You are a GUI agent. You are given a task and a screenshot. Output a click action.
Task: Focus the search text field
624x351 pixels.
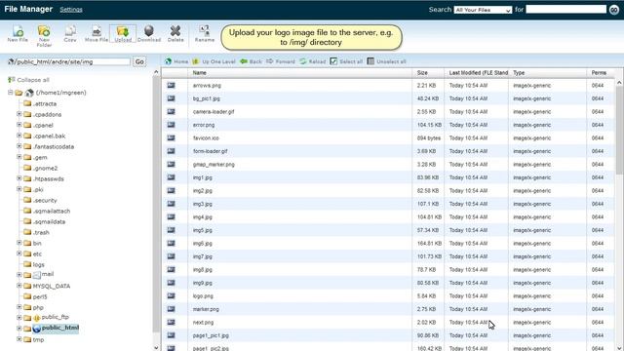tap(565, 9)
